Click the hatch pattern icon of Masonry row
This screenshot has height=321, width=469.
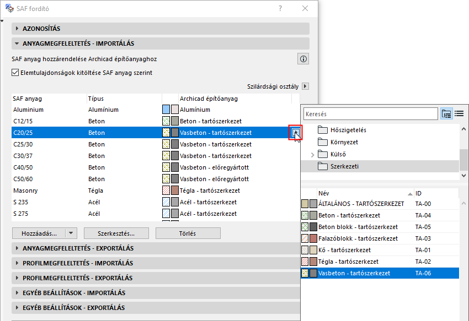coord(166,191)
